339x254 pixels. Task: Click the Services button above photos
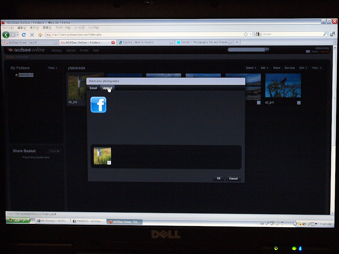[x=290, y=68]
